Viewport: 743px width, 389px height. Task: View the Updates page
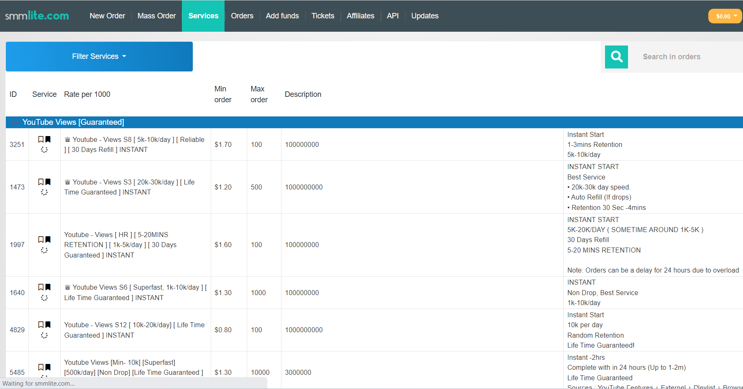point(425,16)
